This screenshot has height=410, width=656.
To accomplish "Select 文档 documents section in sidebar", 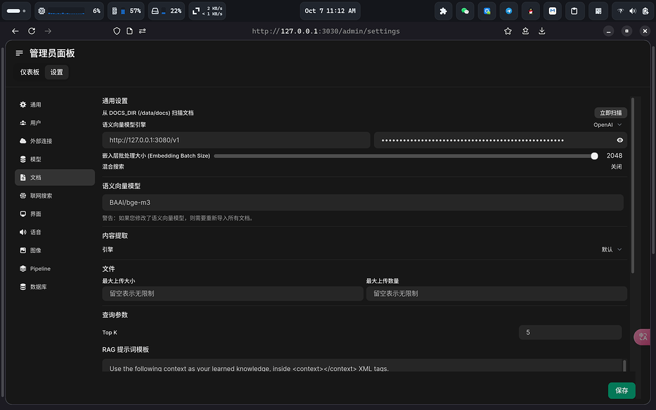I will [x=55, y=177].
